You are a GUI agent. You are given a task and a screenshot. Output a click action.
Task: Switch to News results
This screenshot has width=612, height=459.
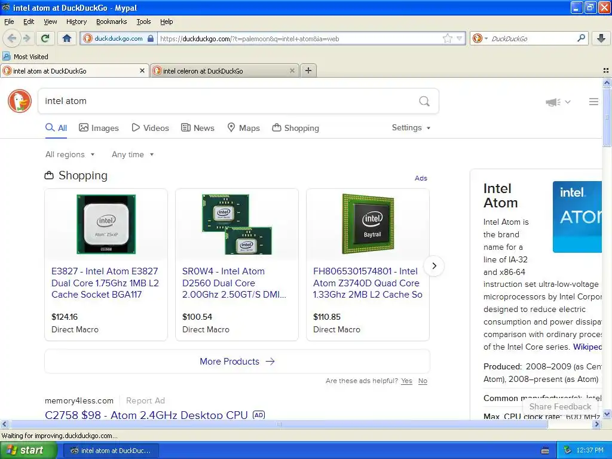click(198, 128)
